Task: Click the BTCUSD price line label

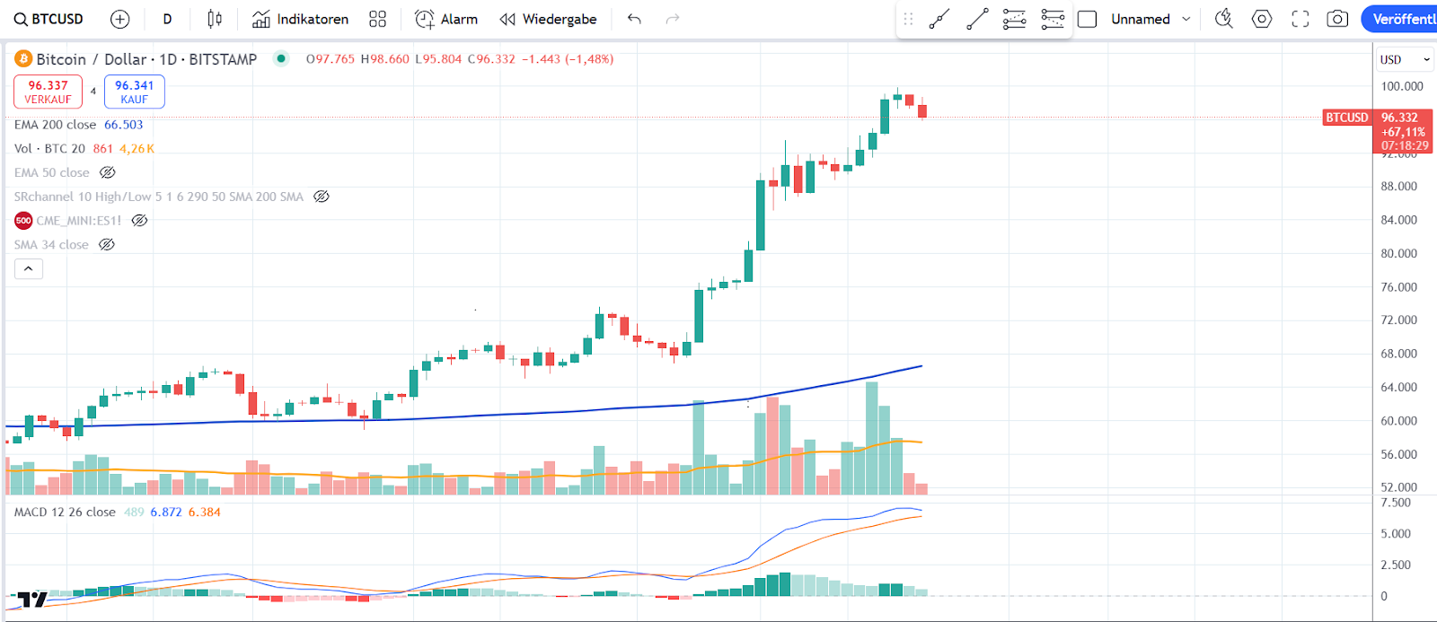Action: [1347, 118]
